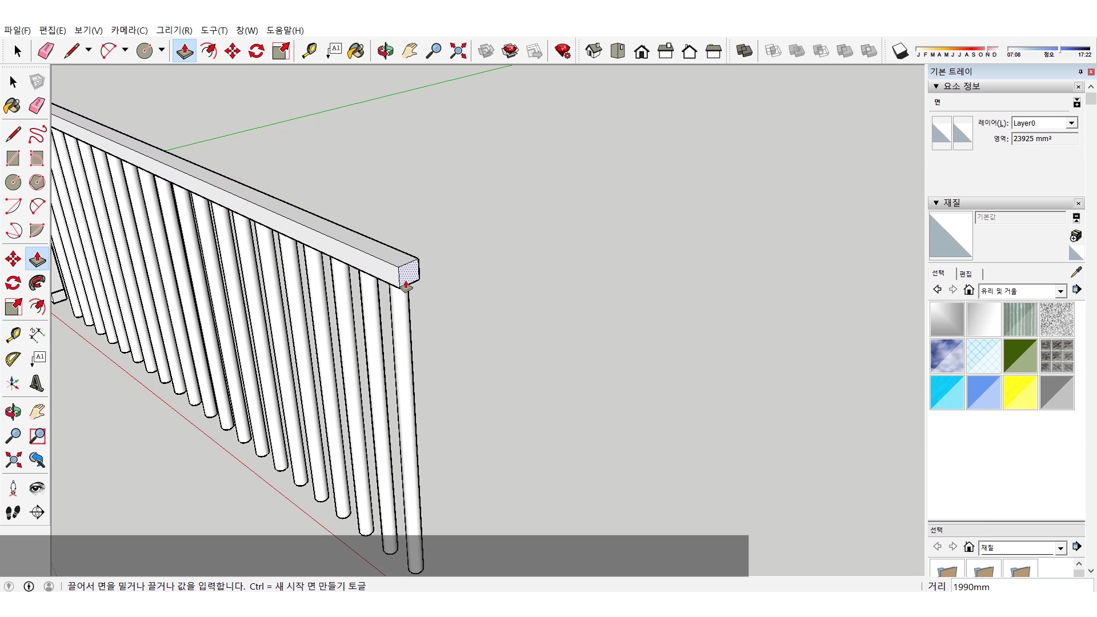Select the Rotate tool in left toolbar
The image size is (1097, 617).
tap(13, 283)
